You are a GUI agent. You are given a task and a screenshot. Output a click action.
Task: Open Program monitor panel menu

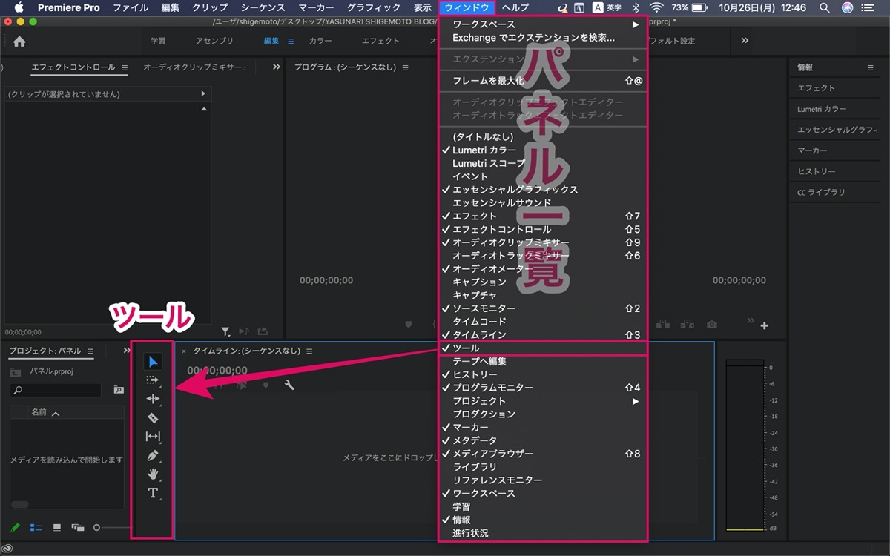pos(406,67)
